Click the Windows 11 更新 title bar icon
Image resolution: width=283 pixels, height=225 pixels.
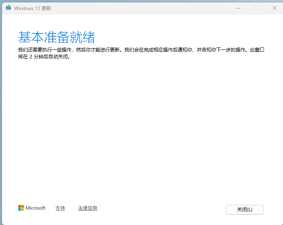(x=8, y=8)
